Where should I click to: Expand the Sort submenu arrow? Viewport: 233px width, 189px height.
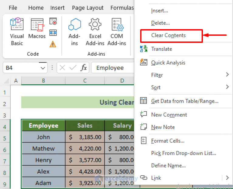227,87
